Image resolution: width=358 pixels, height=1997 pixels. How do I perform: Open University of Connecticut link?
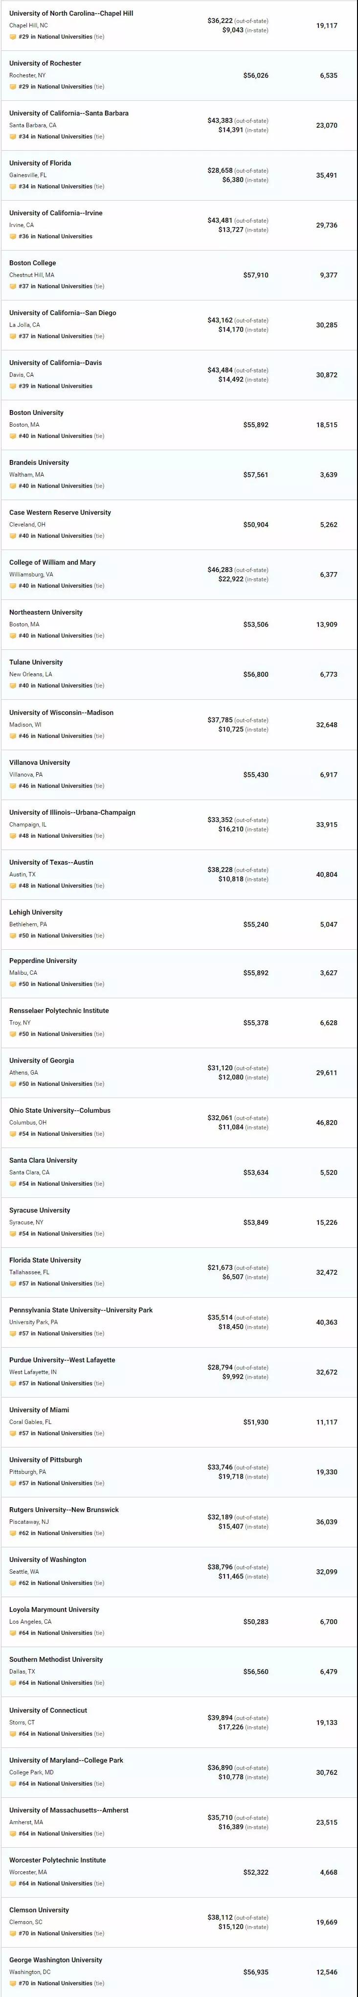click(48, 1710)
